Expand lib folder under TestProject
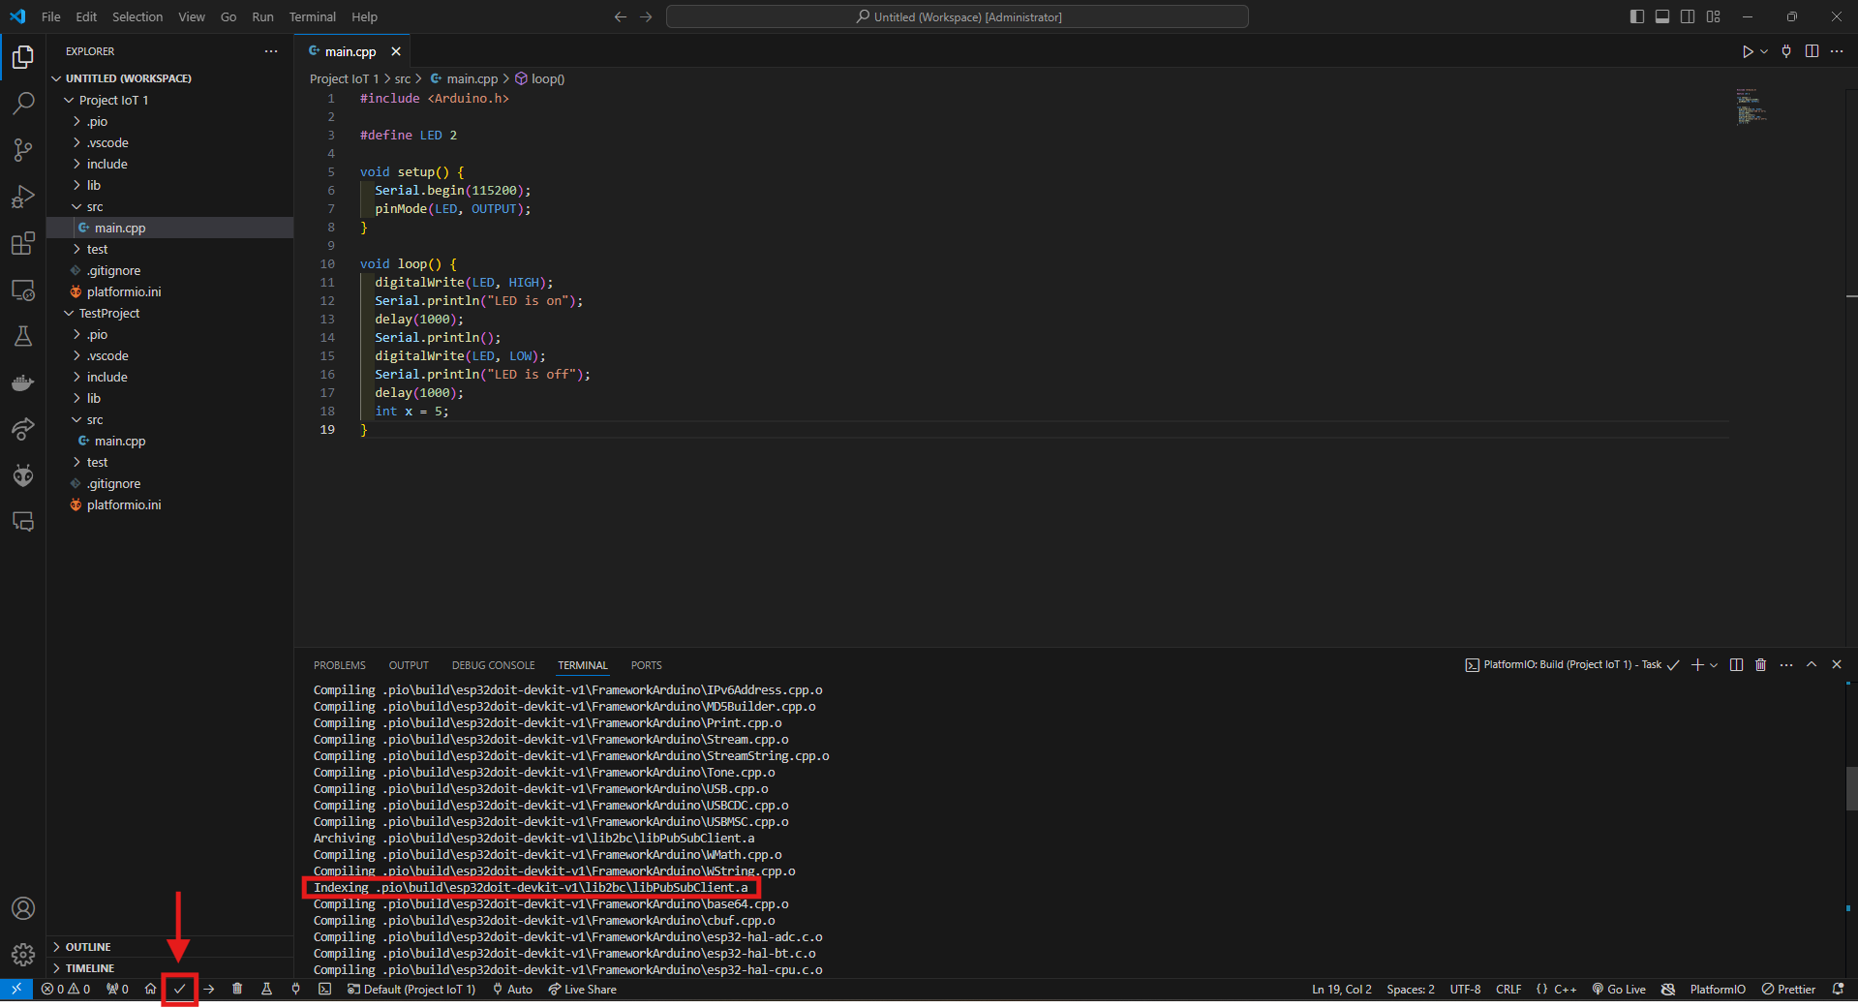The width and height of the screenshot is (1858, 1008). pos(93,398)
